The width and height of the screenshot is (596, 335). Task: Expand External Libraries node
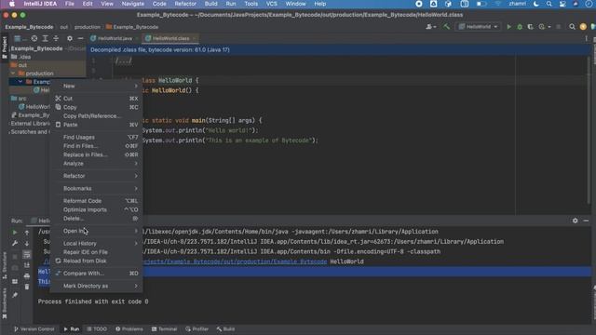30,124
